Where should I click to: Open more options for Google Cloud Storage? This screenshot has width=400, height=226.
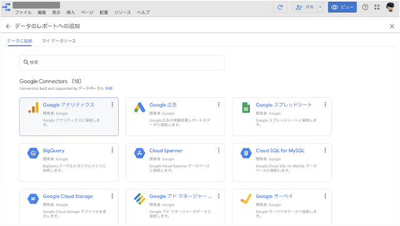112,195
